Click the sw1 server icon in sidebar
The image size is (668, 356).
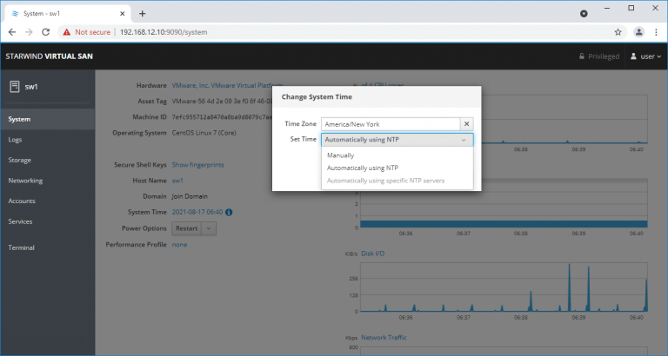[15, 87]
